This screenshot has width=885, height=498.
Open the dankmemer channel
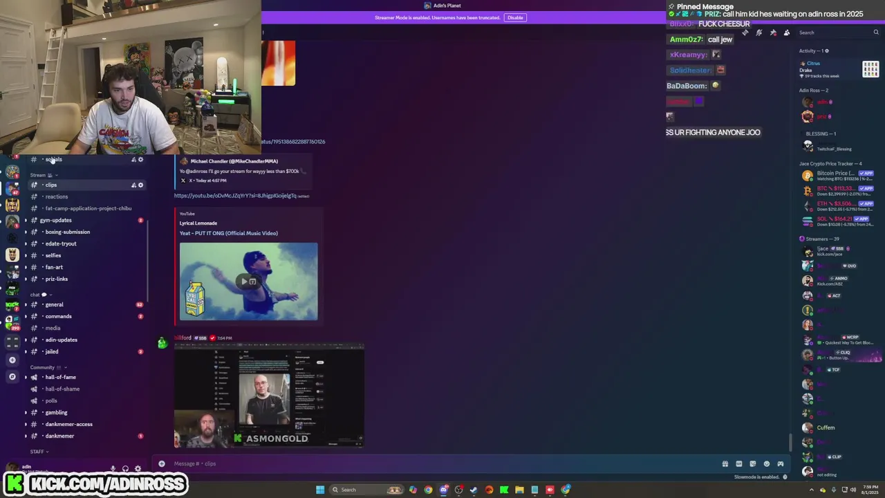coord(86,436)
